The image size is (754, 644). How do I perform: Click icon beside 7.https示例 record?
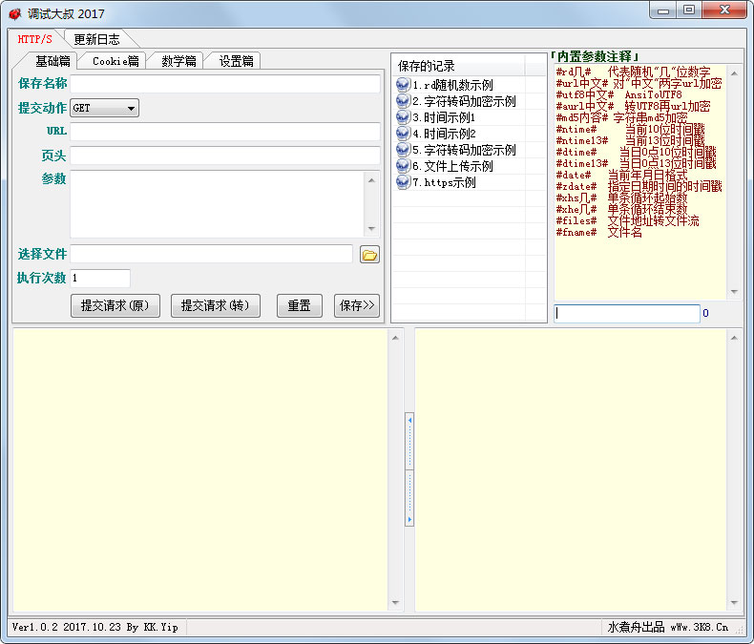point(403,182)
